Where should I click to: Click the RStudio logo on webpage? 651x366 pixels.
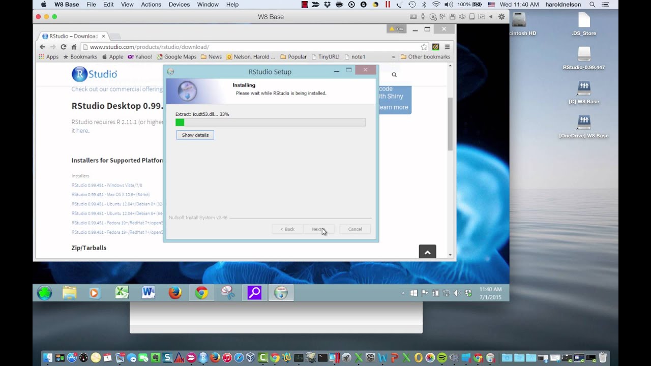tap(95, 74)
